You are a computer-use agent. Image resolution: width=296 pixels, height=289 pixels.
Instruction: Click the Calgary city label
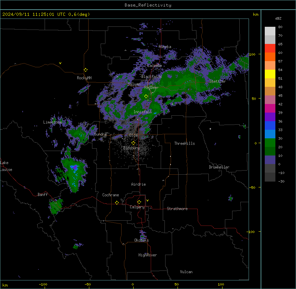pos(137,207)
